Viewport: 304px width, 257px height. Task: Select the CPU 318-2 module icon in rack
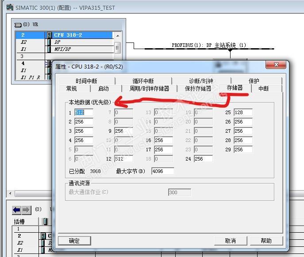[x=49, y=35]
